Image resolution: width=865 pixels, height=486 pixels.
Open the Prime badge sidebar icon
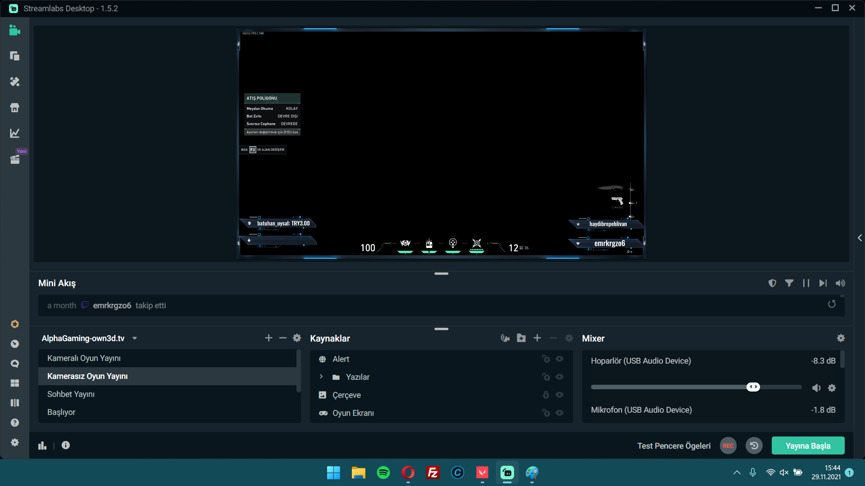(15, 324)
